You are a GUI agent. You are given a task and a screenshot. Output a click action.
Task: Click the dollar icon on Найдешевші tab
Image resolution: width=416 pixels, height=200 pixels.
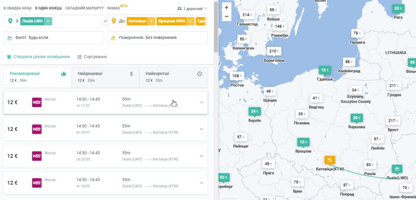[131, 74]
